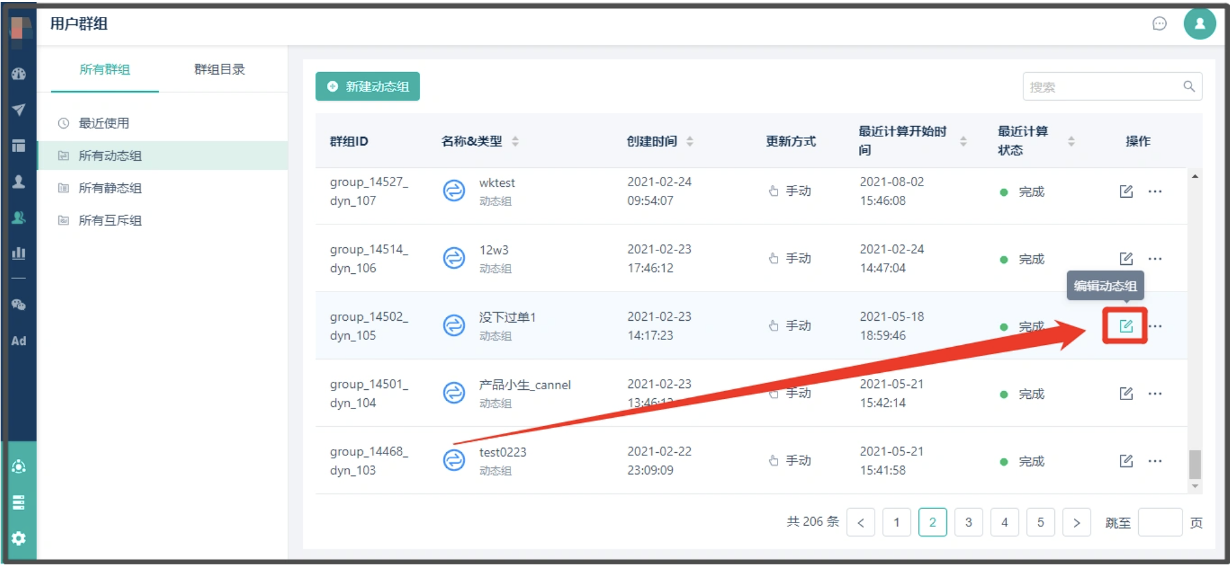Viewport: 1231px width, 565px height.
Task: Sort by 最近计算开始时间 column
Action: pos(963,141)
